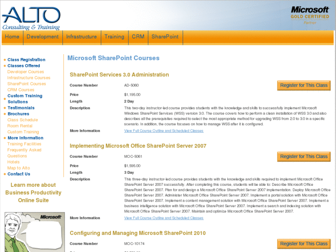View full course outline for AD-5060

(x=164, y=130)
